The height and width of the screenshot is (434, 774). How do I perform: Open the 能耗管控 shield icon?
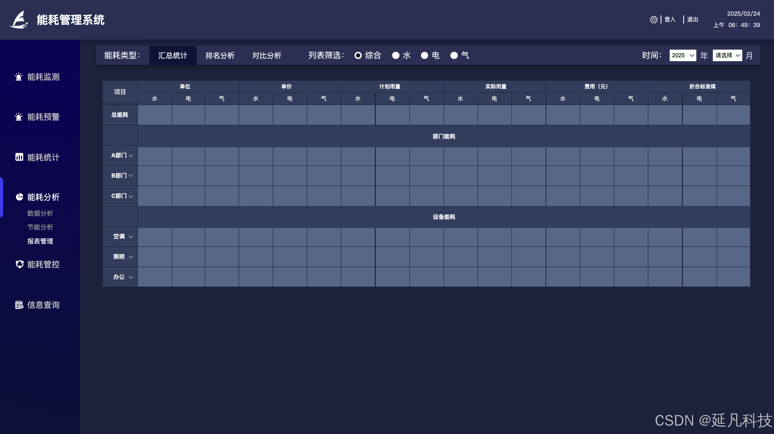pos(19,264)
